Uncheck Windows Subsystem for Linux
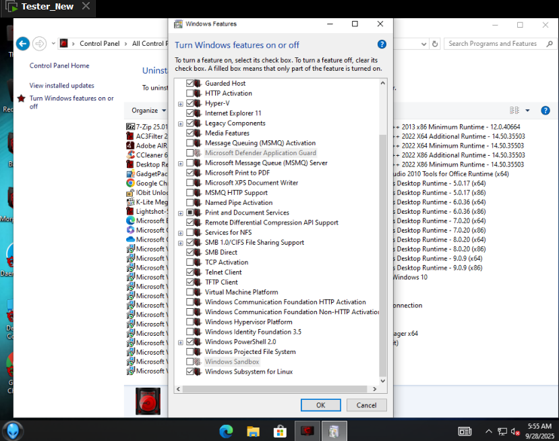This screenshot has height=441, width=559. [x=189, y=372]
